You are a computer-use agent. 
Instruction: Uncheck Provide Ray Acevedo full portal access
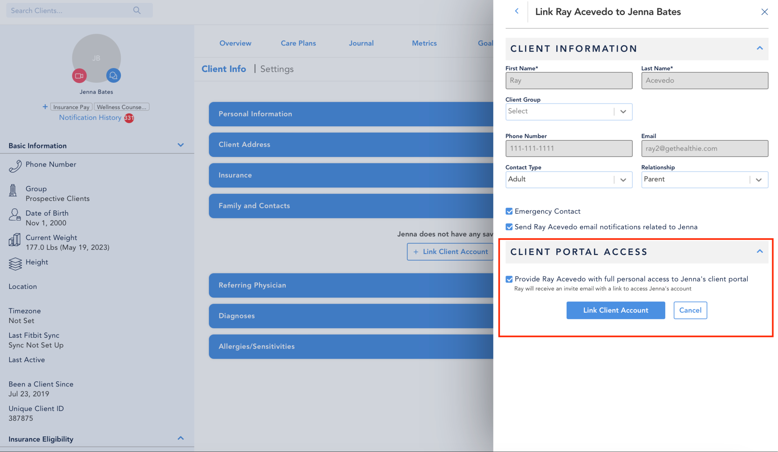point(509,279)
